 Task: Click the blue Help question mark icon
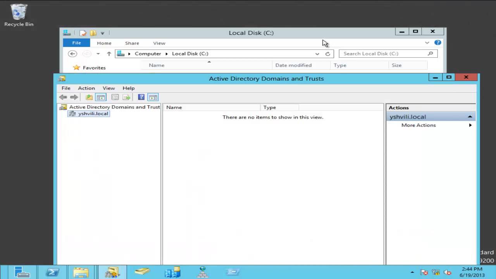coord(141,97)
